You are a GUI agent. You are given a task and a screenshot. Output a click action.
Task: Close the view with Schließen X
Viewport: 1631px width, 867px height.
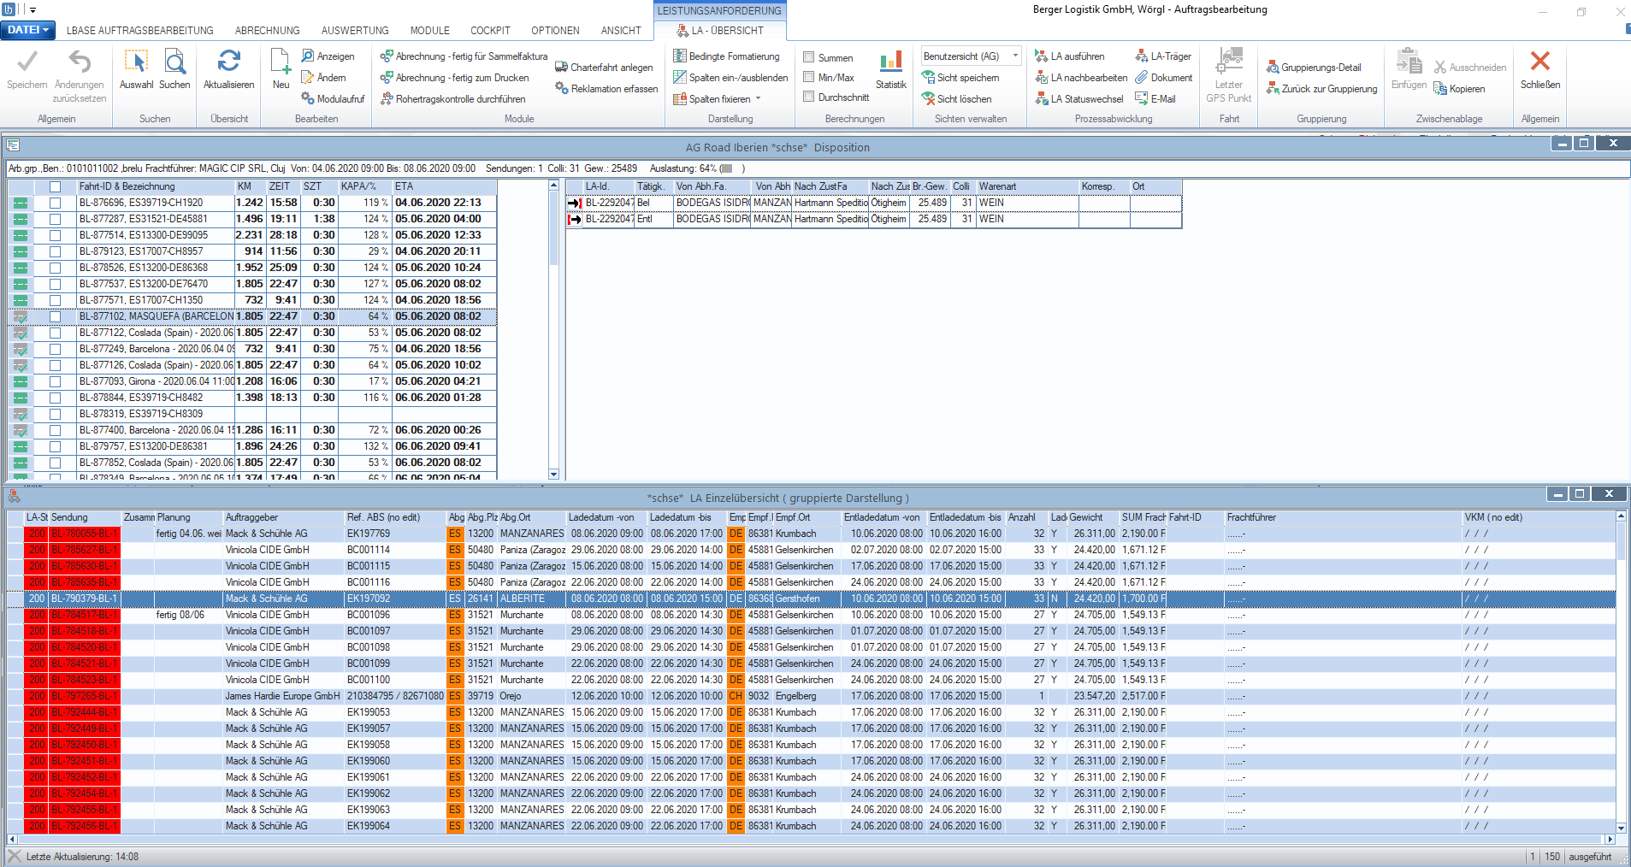point(1540,62)
